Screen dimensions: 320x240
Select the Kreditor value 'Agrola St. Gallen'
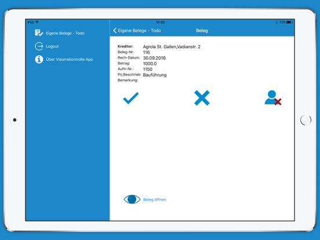[159, 47]
